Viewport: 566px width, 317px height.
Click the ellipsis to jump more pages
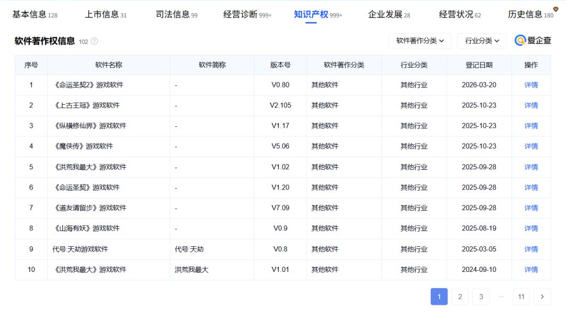(x=501, y=297)
